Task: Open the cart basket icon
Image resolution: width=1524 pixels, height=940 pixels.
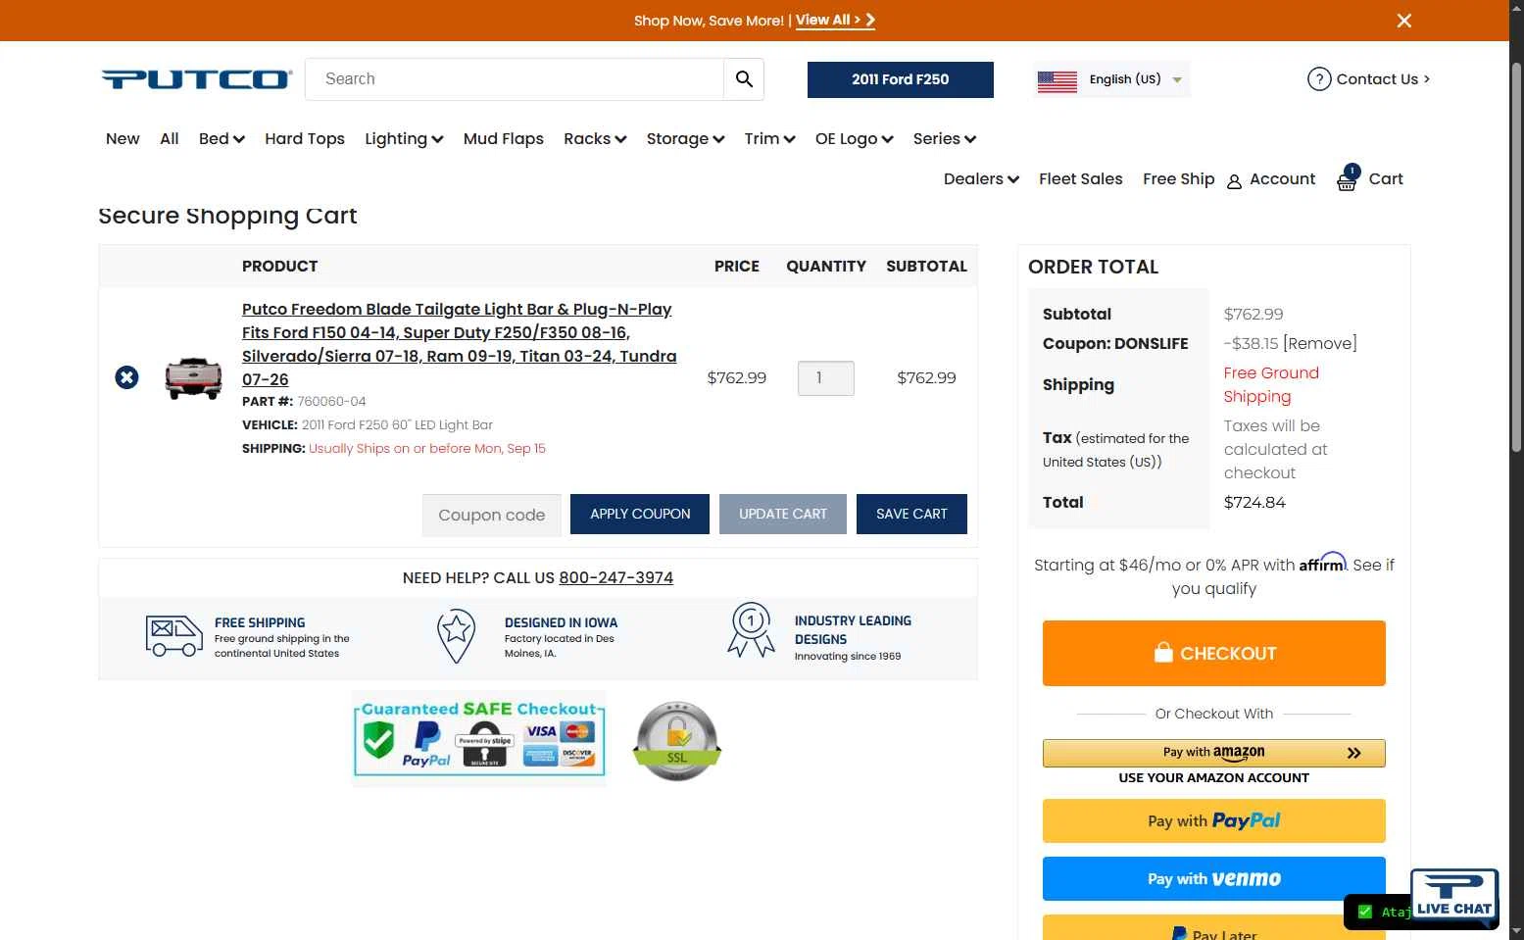Action: [1348, 178]
